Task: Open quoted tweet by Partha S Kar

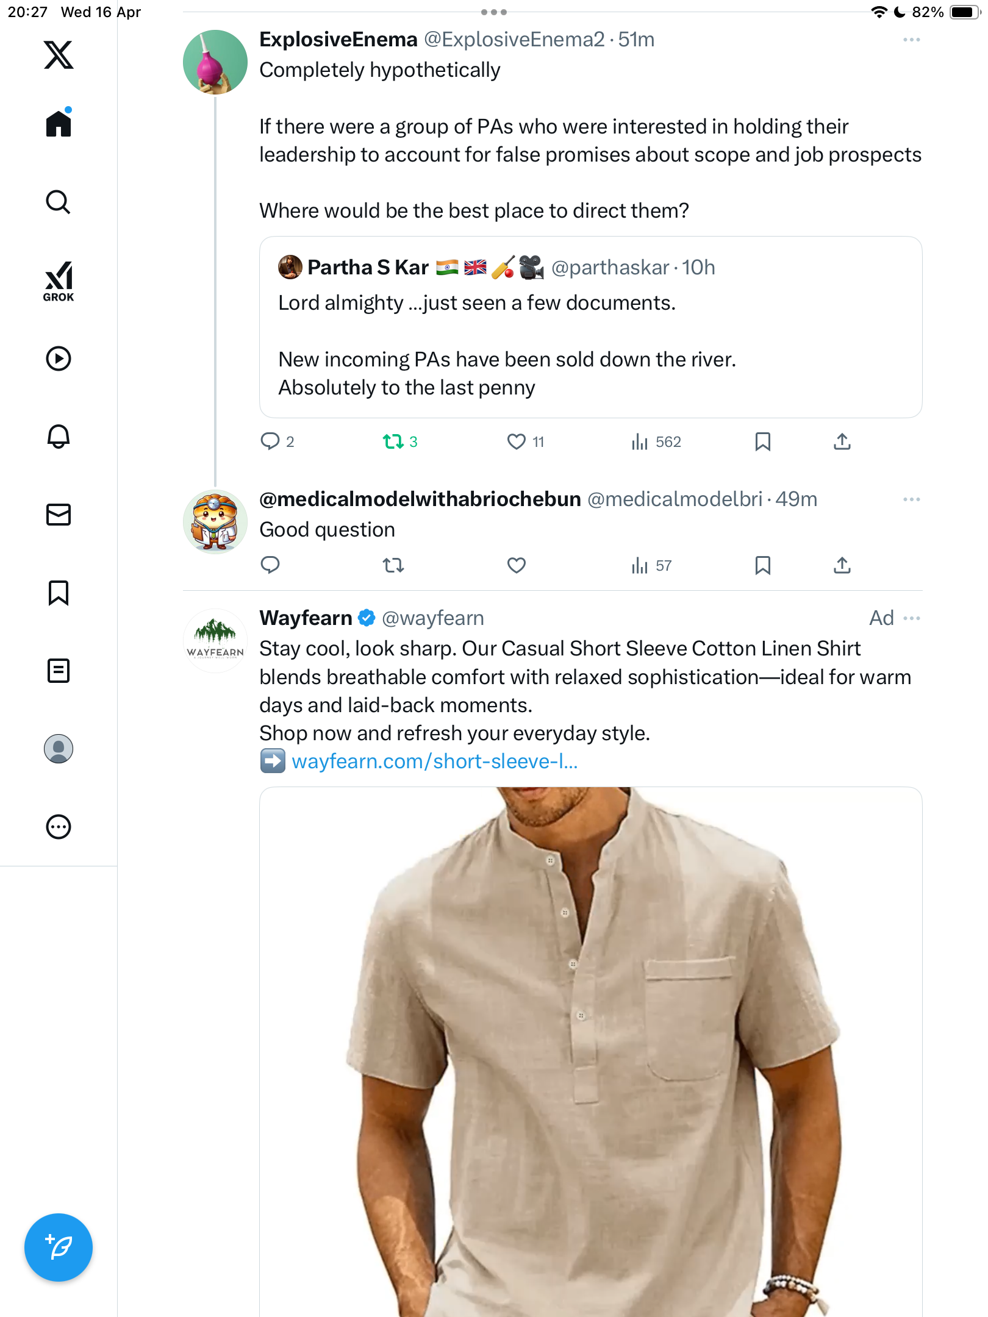Action: (590, 327)
